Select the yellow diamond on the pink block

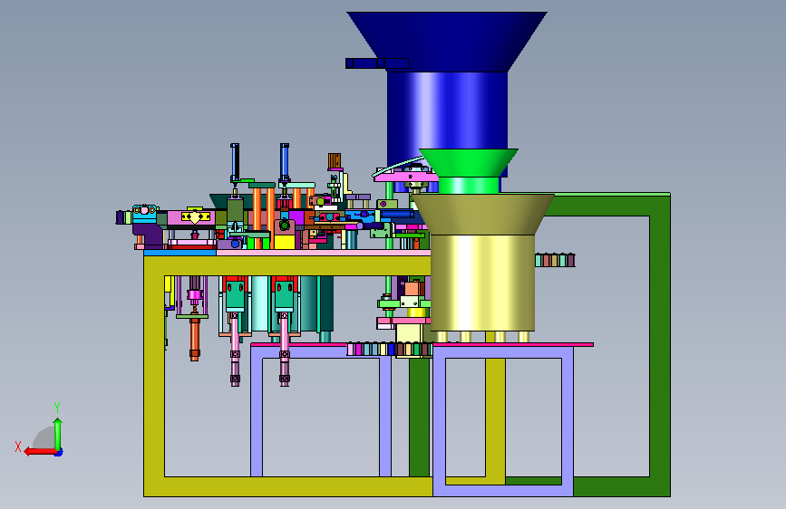click(x=195, y=217)
